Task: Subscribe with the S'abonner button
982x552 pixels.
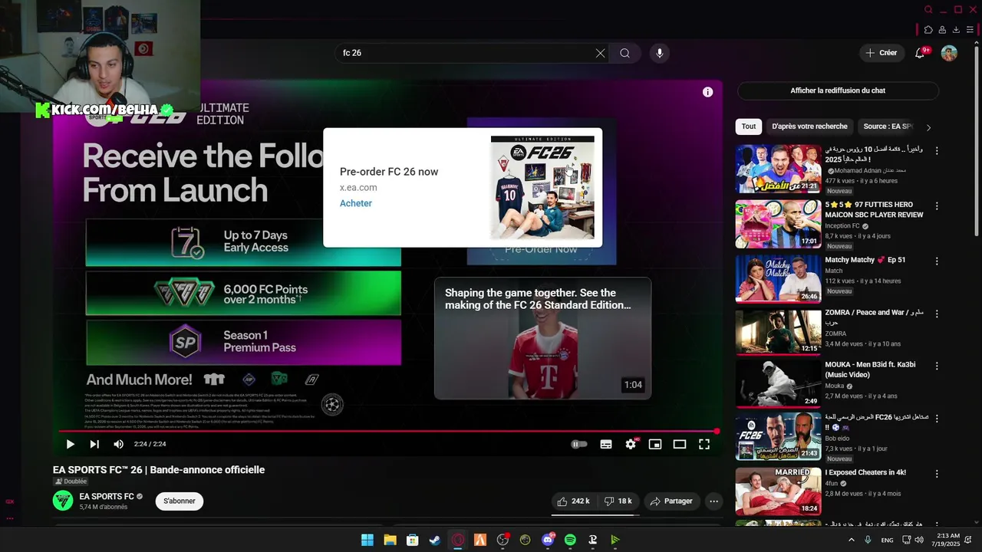Action: pos(180,501)
